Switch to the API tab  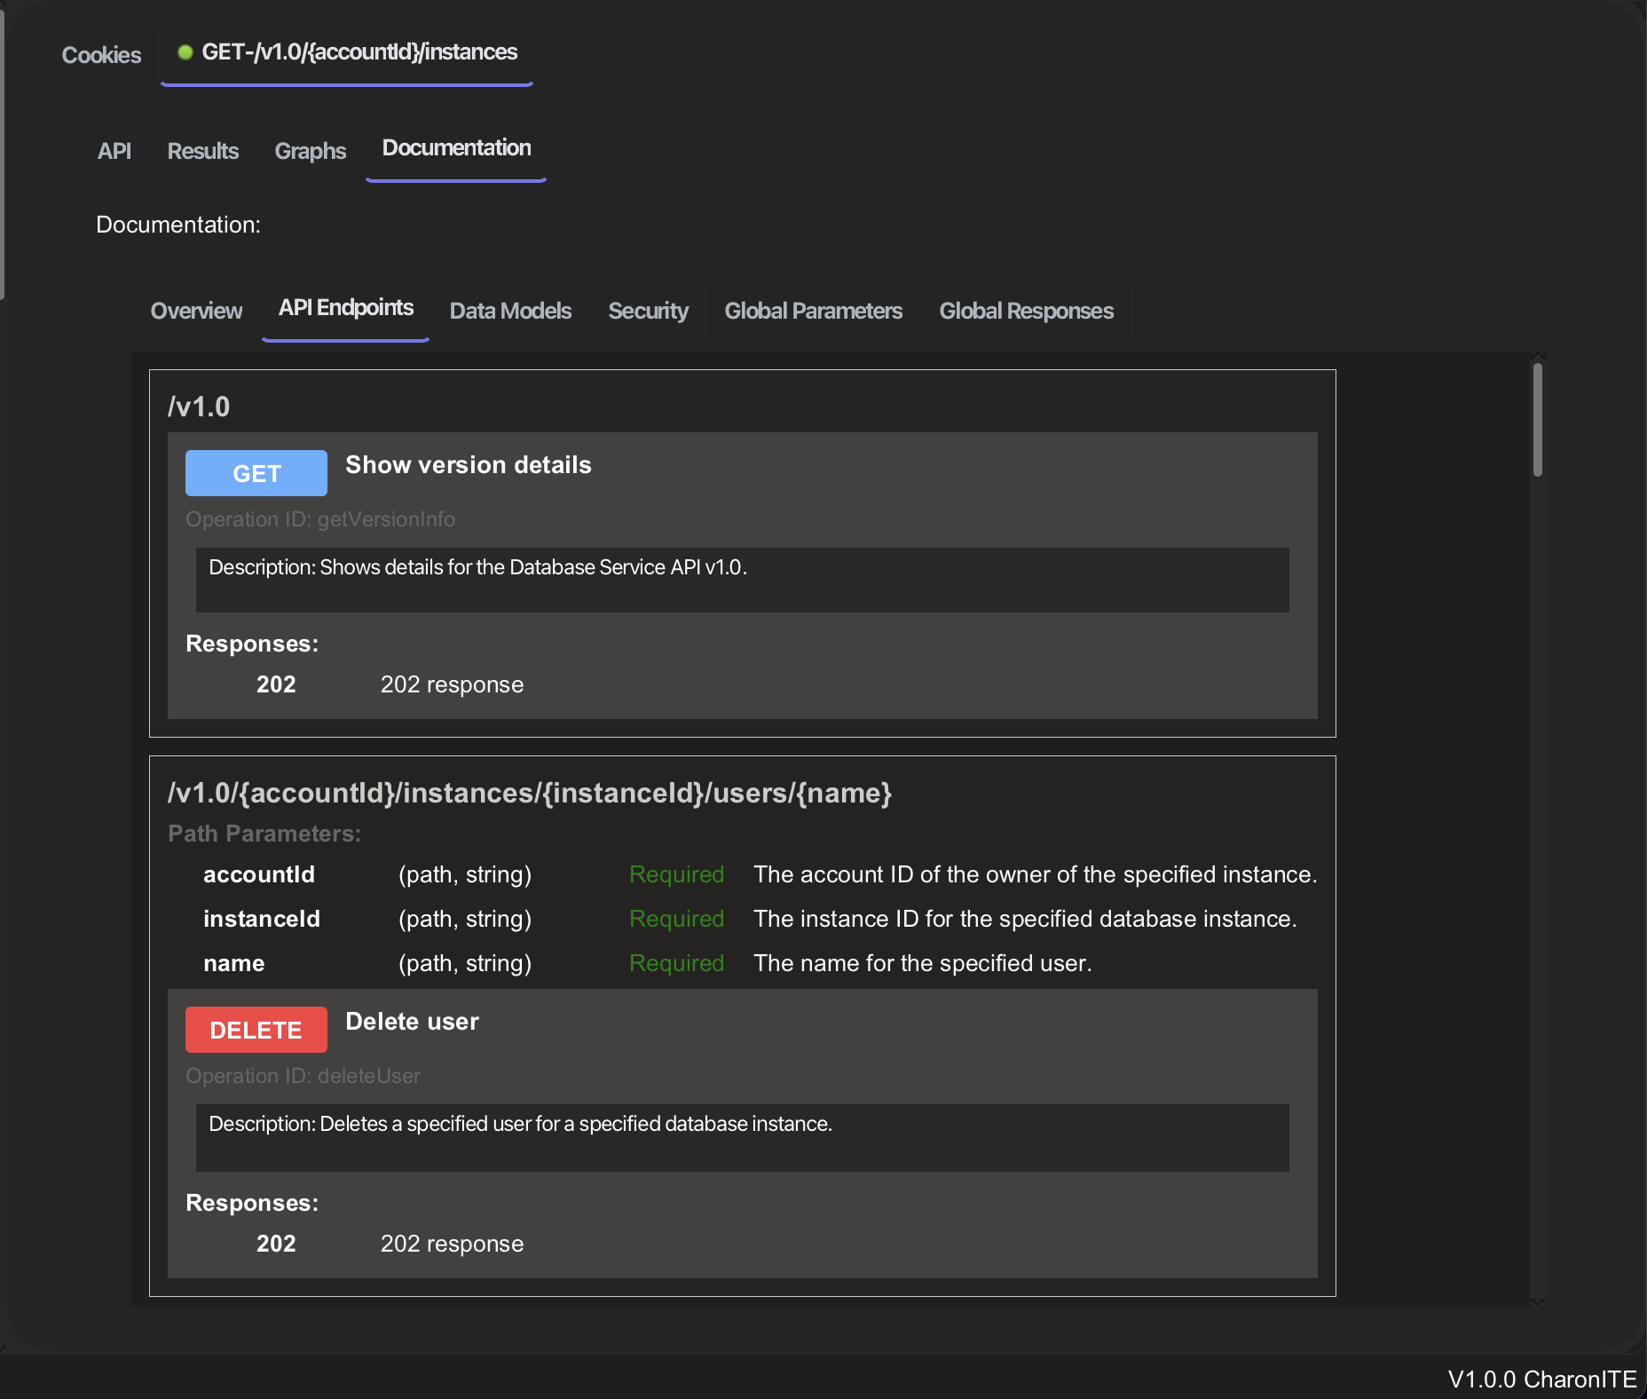tap(114, 151)
